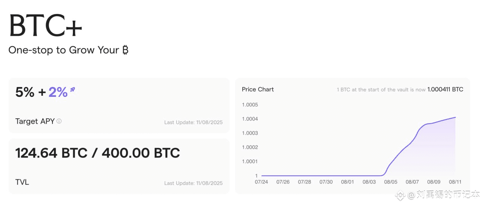Click the 400.00 BTC cap value
The width and height of the screenshot is (483, 205).
click(x=141, y=153)
